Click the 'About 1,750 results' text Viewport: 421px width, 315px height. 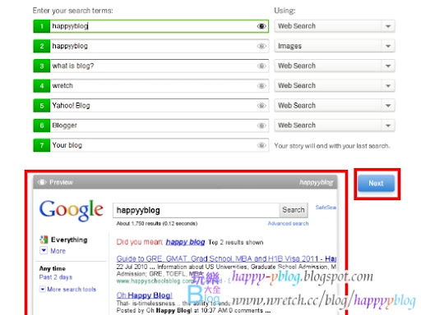[x=157, y=223]
